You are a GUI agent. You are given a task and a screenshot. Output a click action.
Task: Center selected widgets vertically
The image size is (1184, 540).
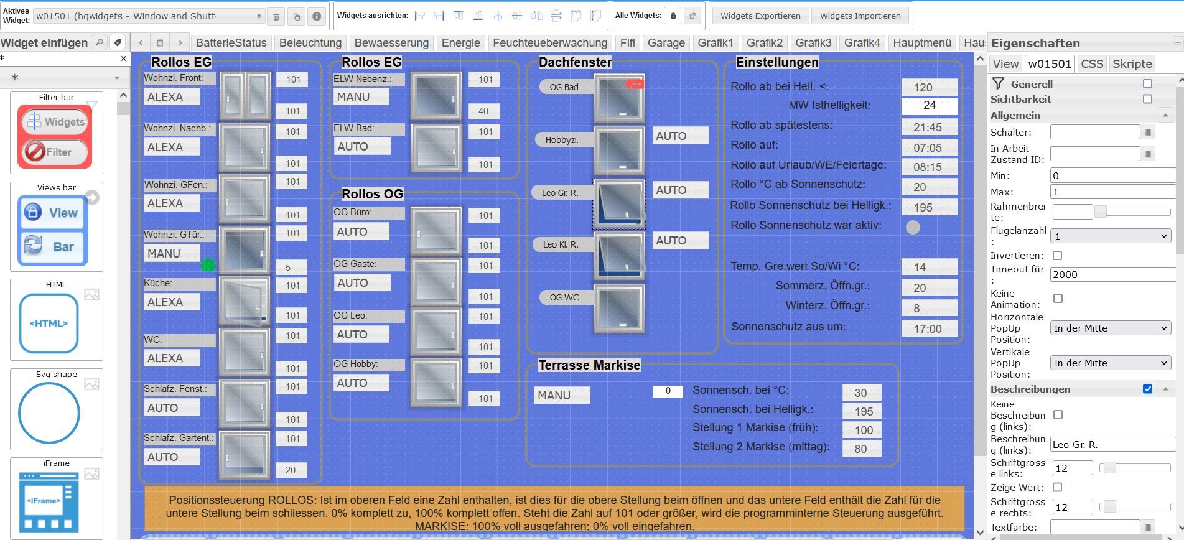(517, 16)
